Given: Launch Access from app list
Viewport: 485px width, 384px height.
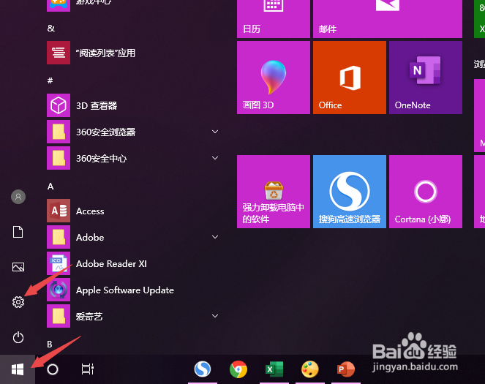Looking at the screenshot, I should click(133, 211).
